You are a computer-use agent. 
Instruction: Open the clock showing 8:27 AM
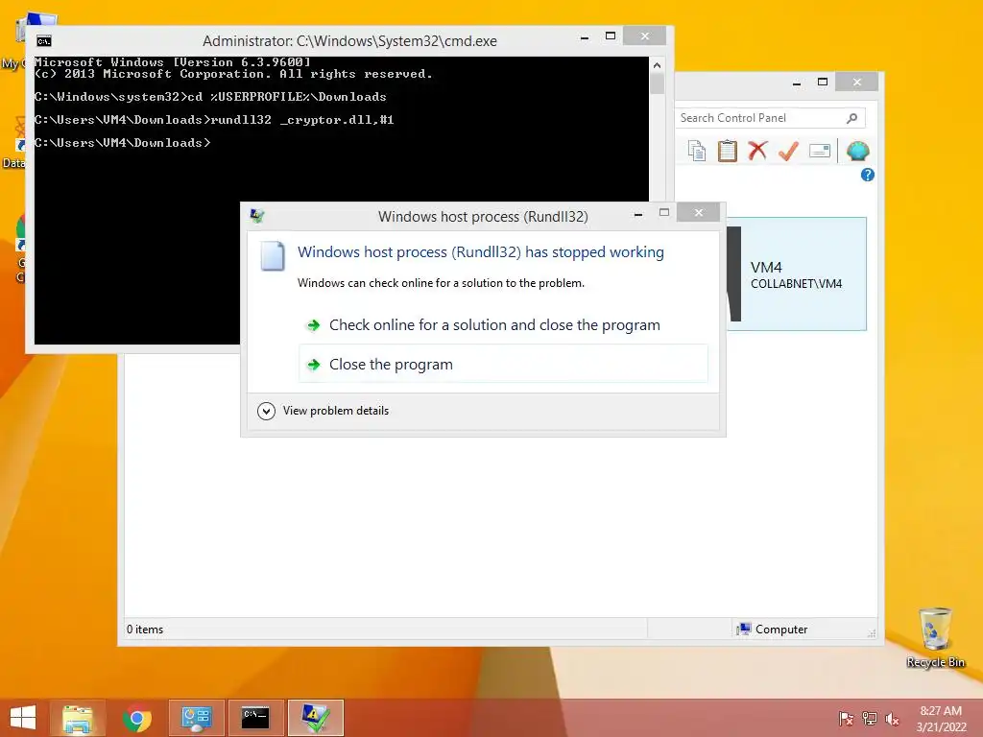(941, 718)
